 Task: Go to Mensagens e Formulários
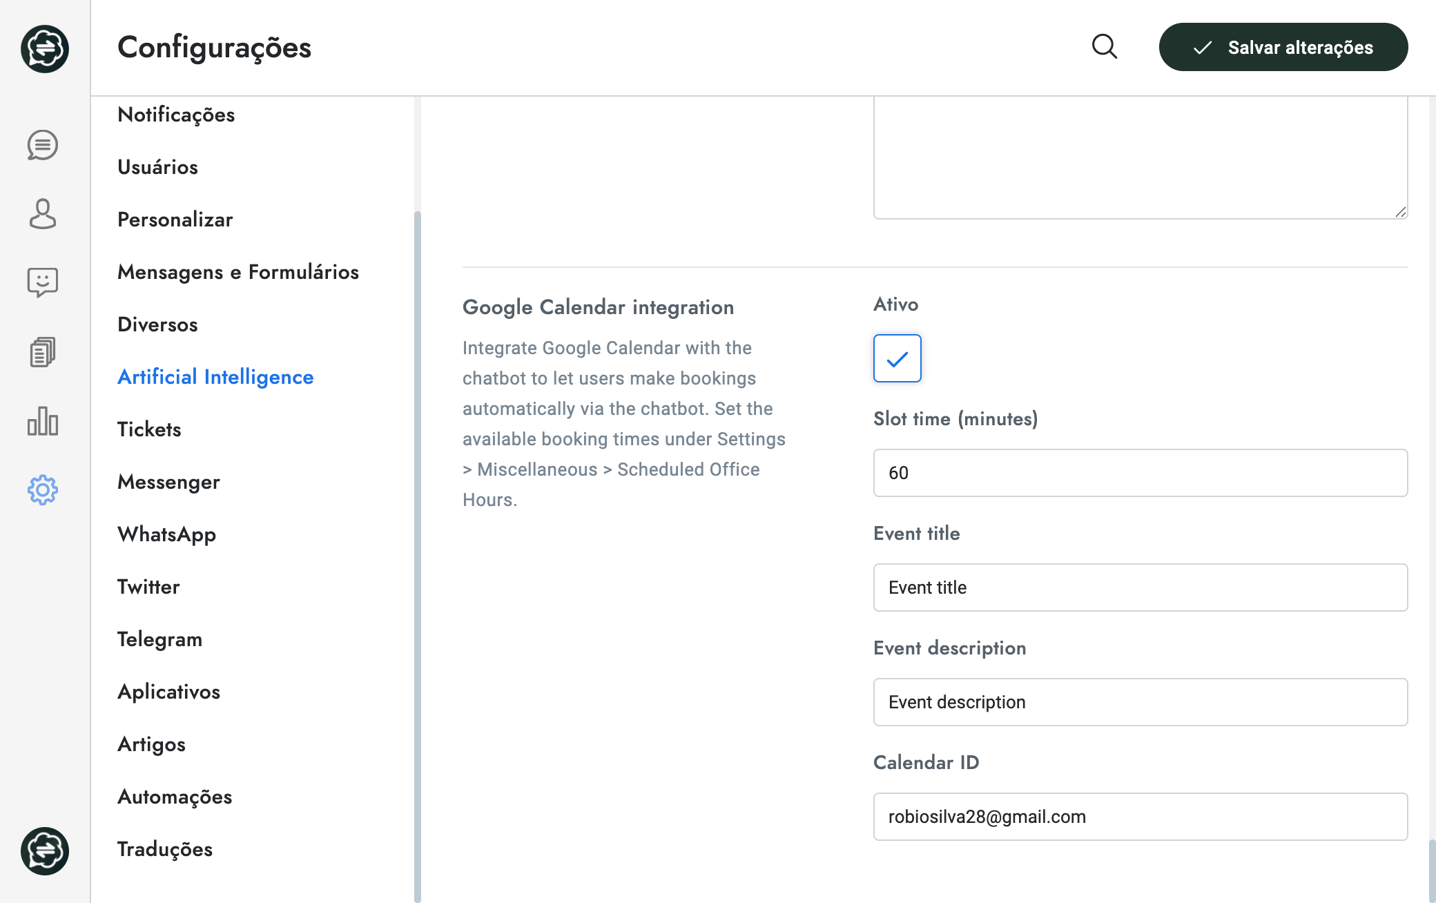[238, 272]
